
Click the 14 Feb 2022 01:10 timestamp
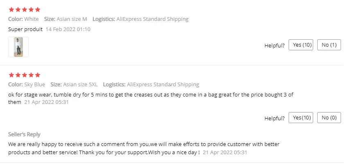[68, 29]
